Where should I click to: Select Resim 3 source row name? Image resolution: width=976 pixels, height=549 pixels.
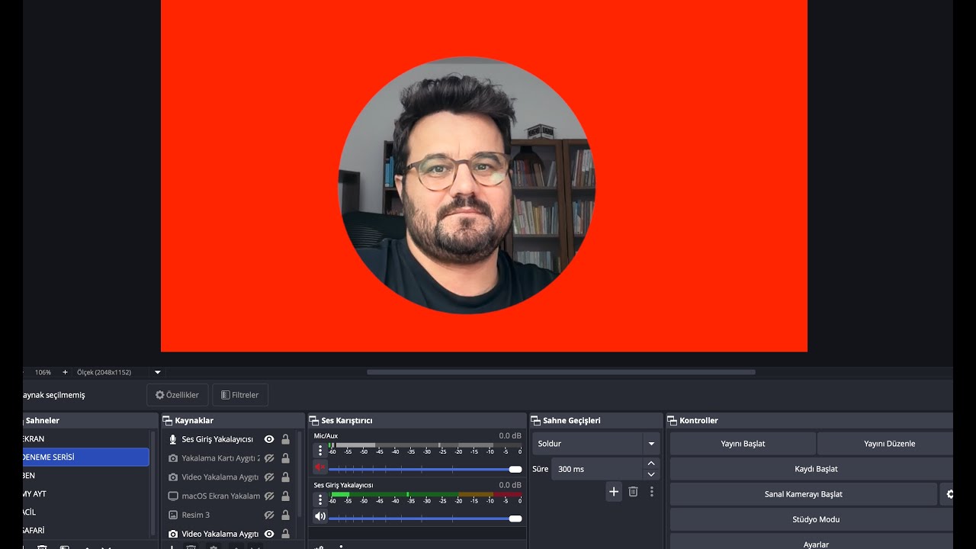click(x=196, y=515)
